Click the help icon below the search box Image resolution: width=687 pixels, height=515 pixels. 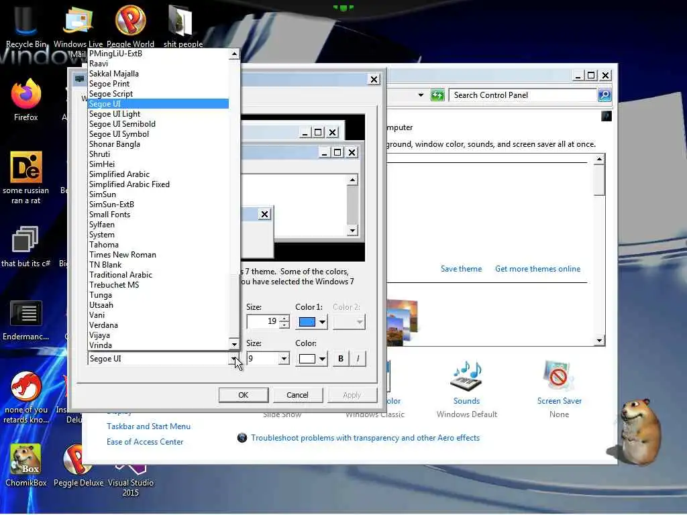(606, 116)
